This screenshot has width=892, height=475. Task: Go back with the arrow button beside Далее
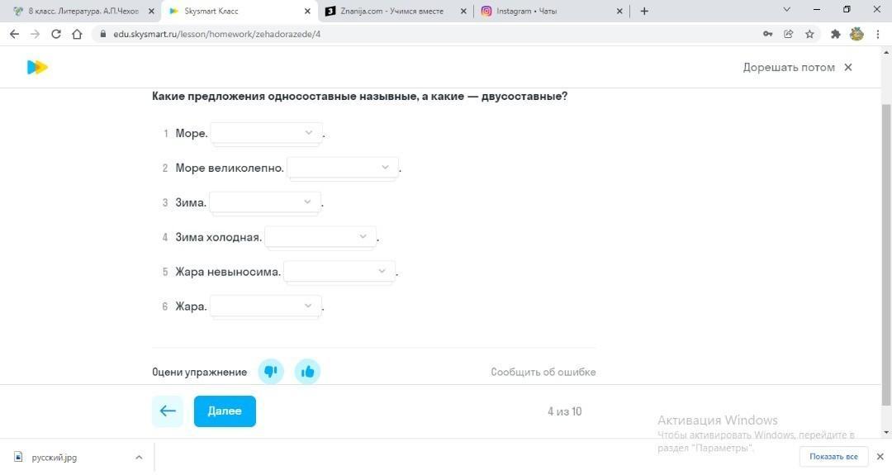tap(168, 411)
